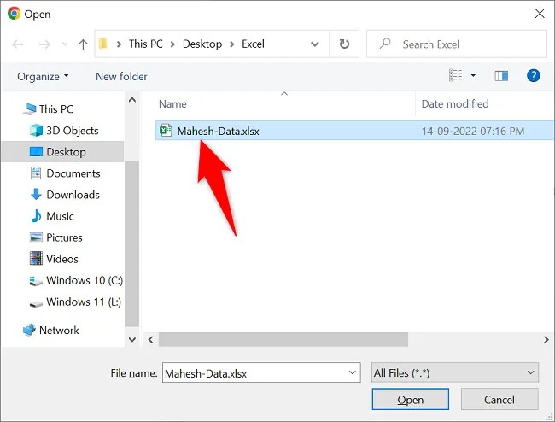The image size is (555, 422).
Task: Click the horizontal scrollbar thumb
Action: pyautogui.click(x=283, y=339)
